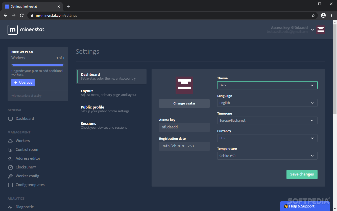Click the Address editor pencil icon

pyautogui.click(x=10, y=158)
